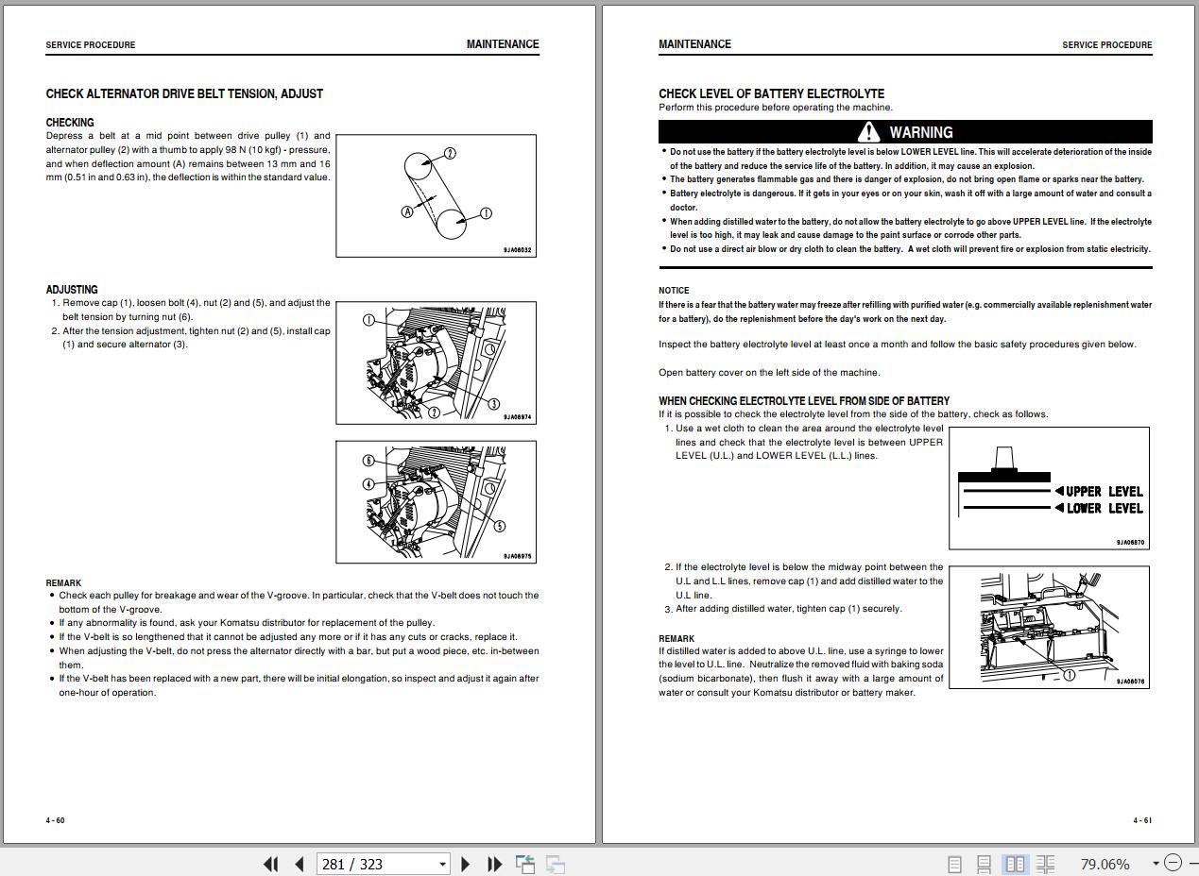1199x876 pixels.
Task: Click page number 4 - 60
Action: point(56,820)
